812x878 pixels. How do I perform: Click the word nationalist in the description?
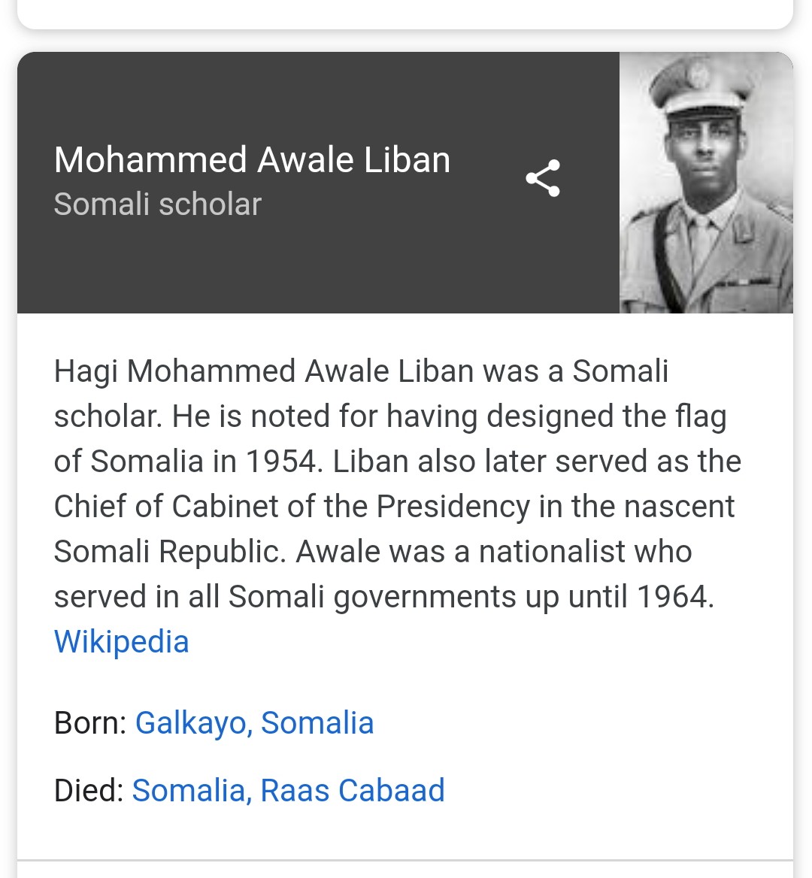coord(552,552)
